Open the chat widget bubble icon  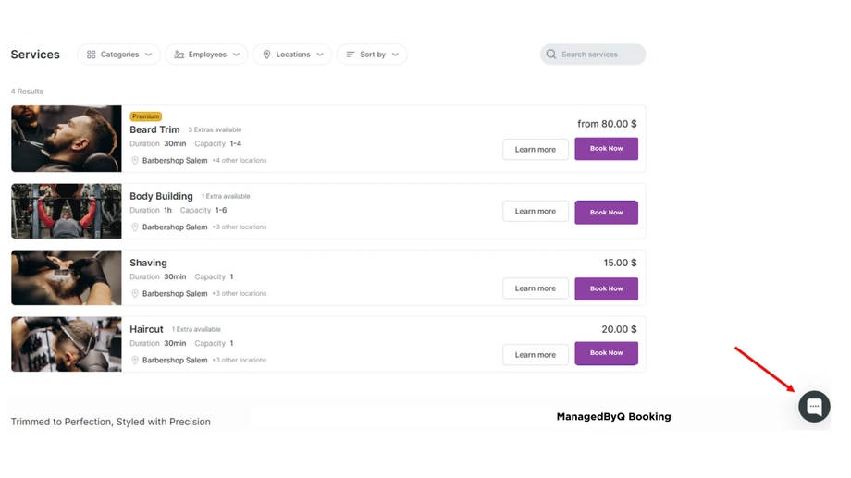point(814,407)
